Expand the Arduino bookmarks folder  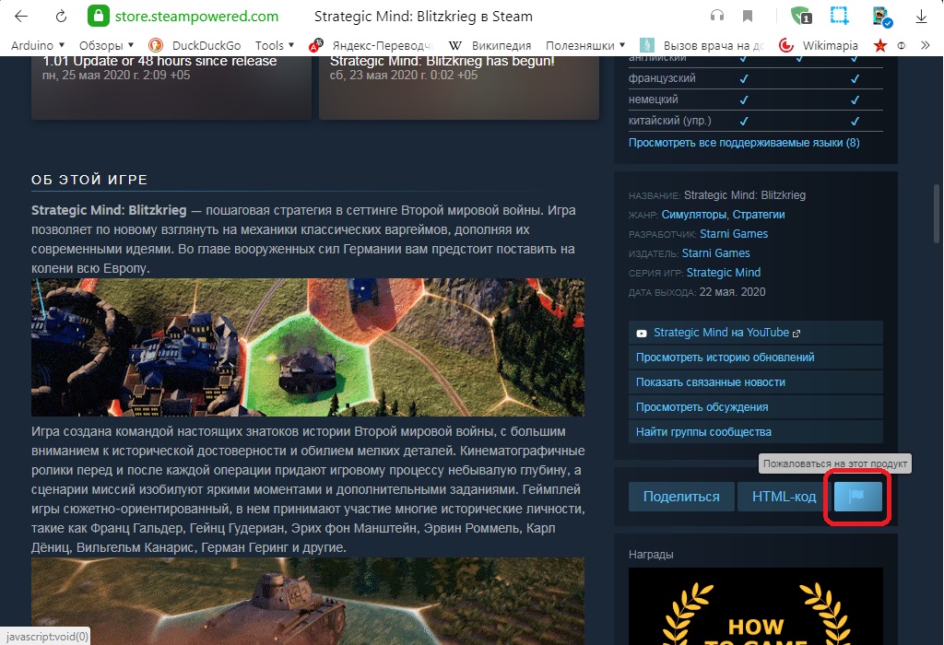point(37,45)
